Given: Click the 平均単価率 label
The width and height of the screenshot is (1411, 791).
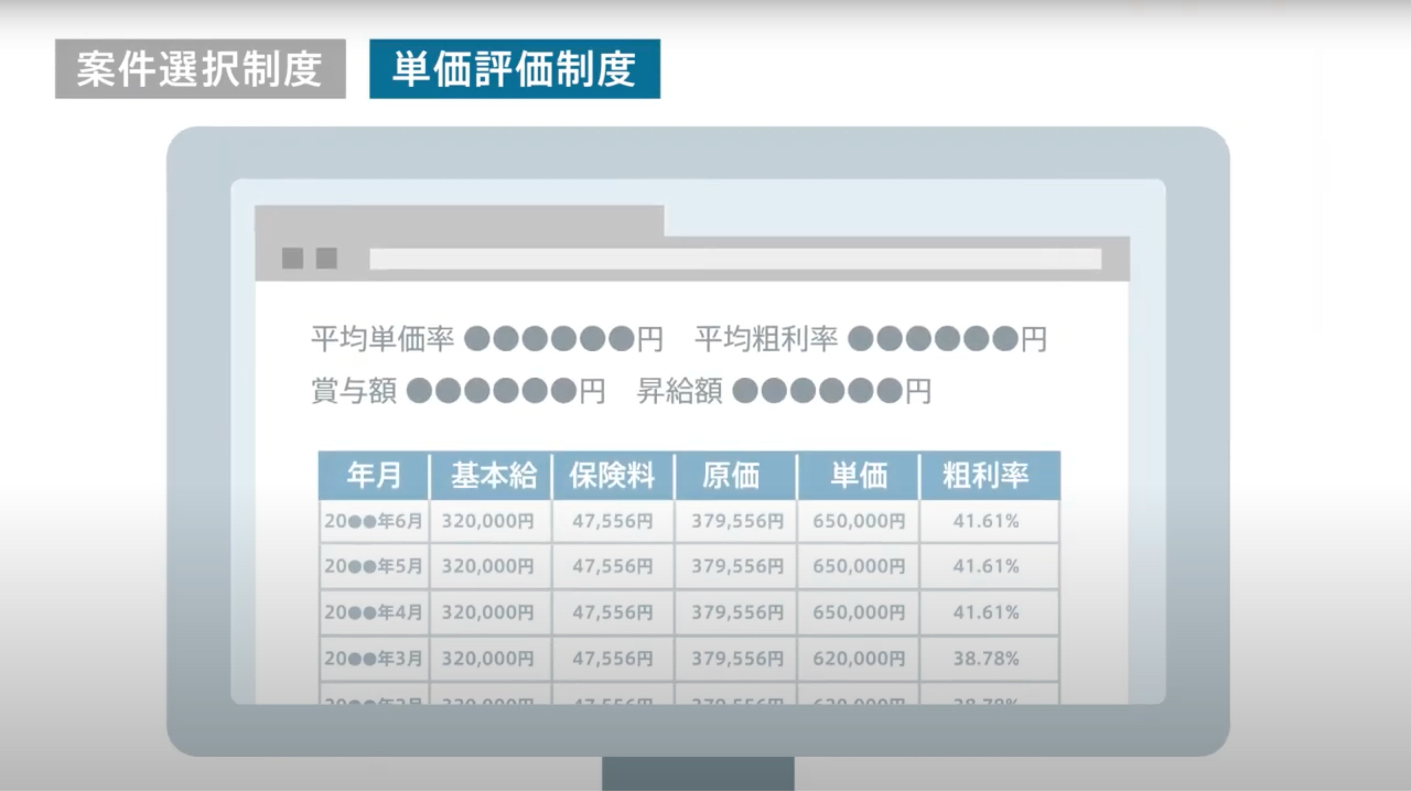Looking at the screenshot, I should click(382, 339).
